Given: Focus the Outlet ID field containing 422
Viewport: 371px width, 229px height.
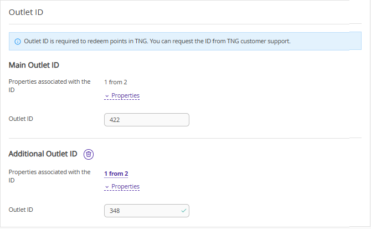Looking at the screenshot, I should [x=146, y=120].
